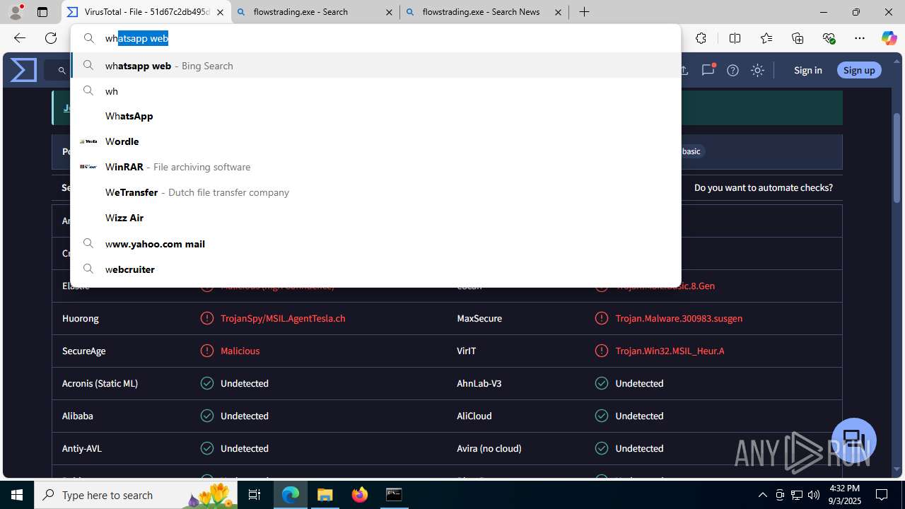Open Firefox from taskbar
Image resolution: width=905 pixels, height=509 pixels.
[360, 495]
